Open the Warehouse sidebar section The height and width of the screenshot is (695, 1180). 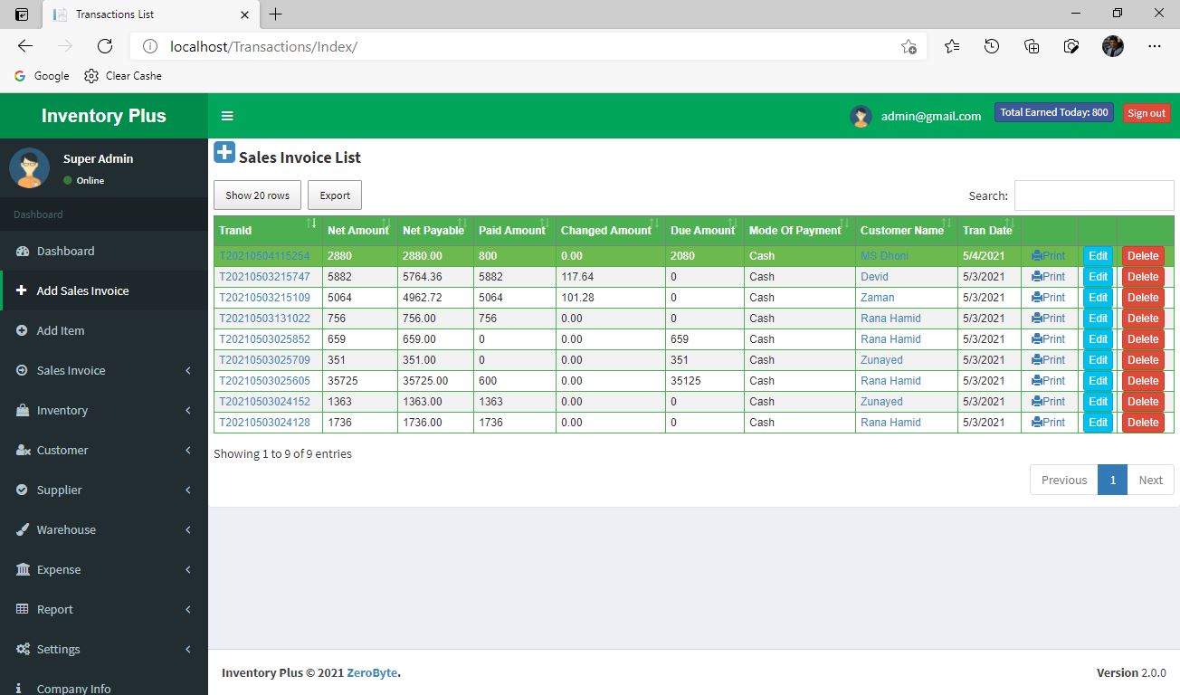point(65,529)
